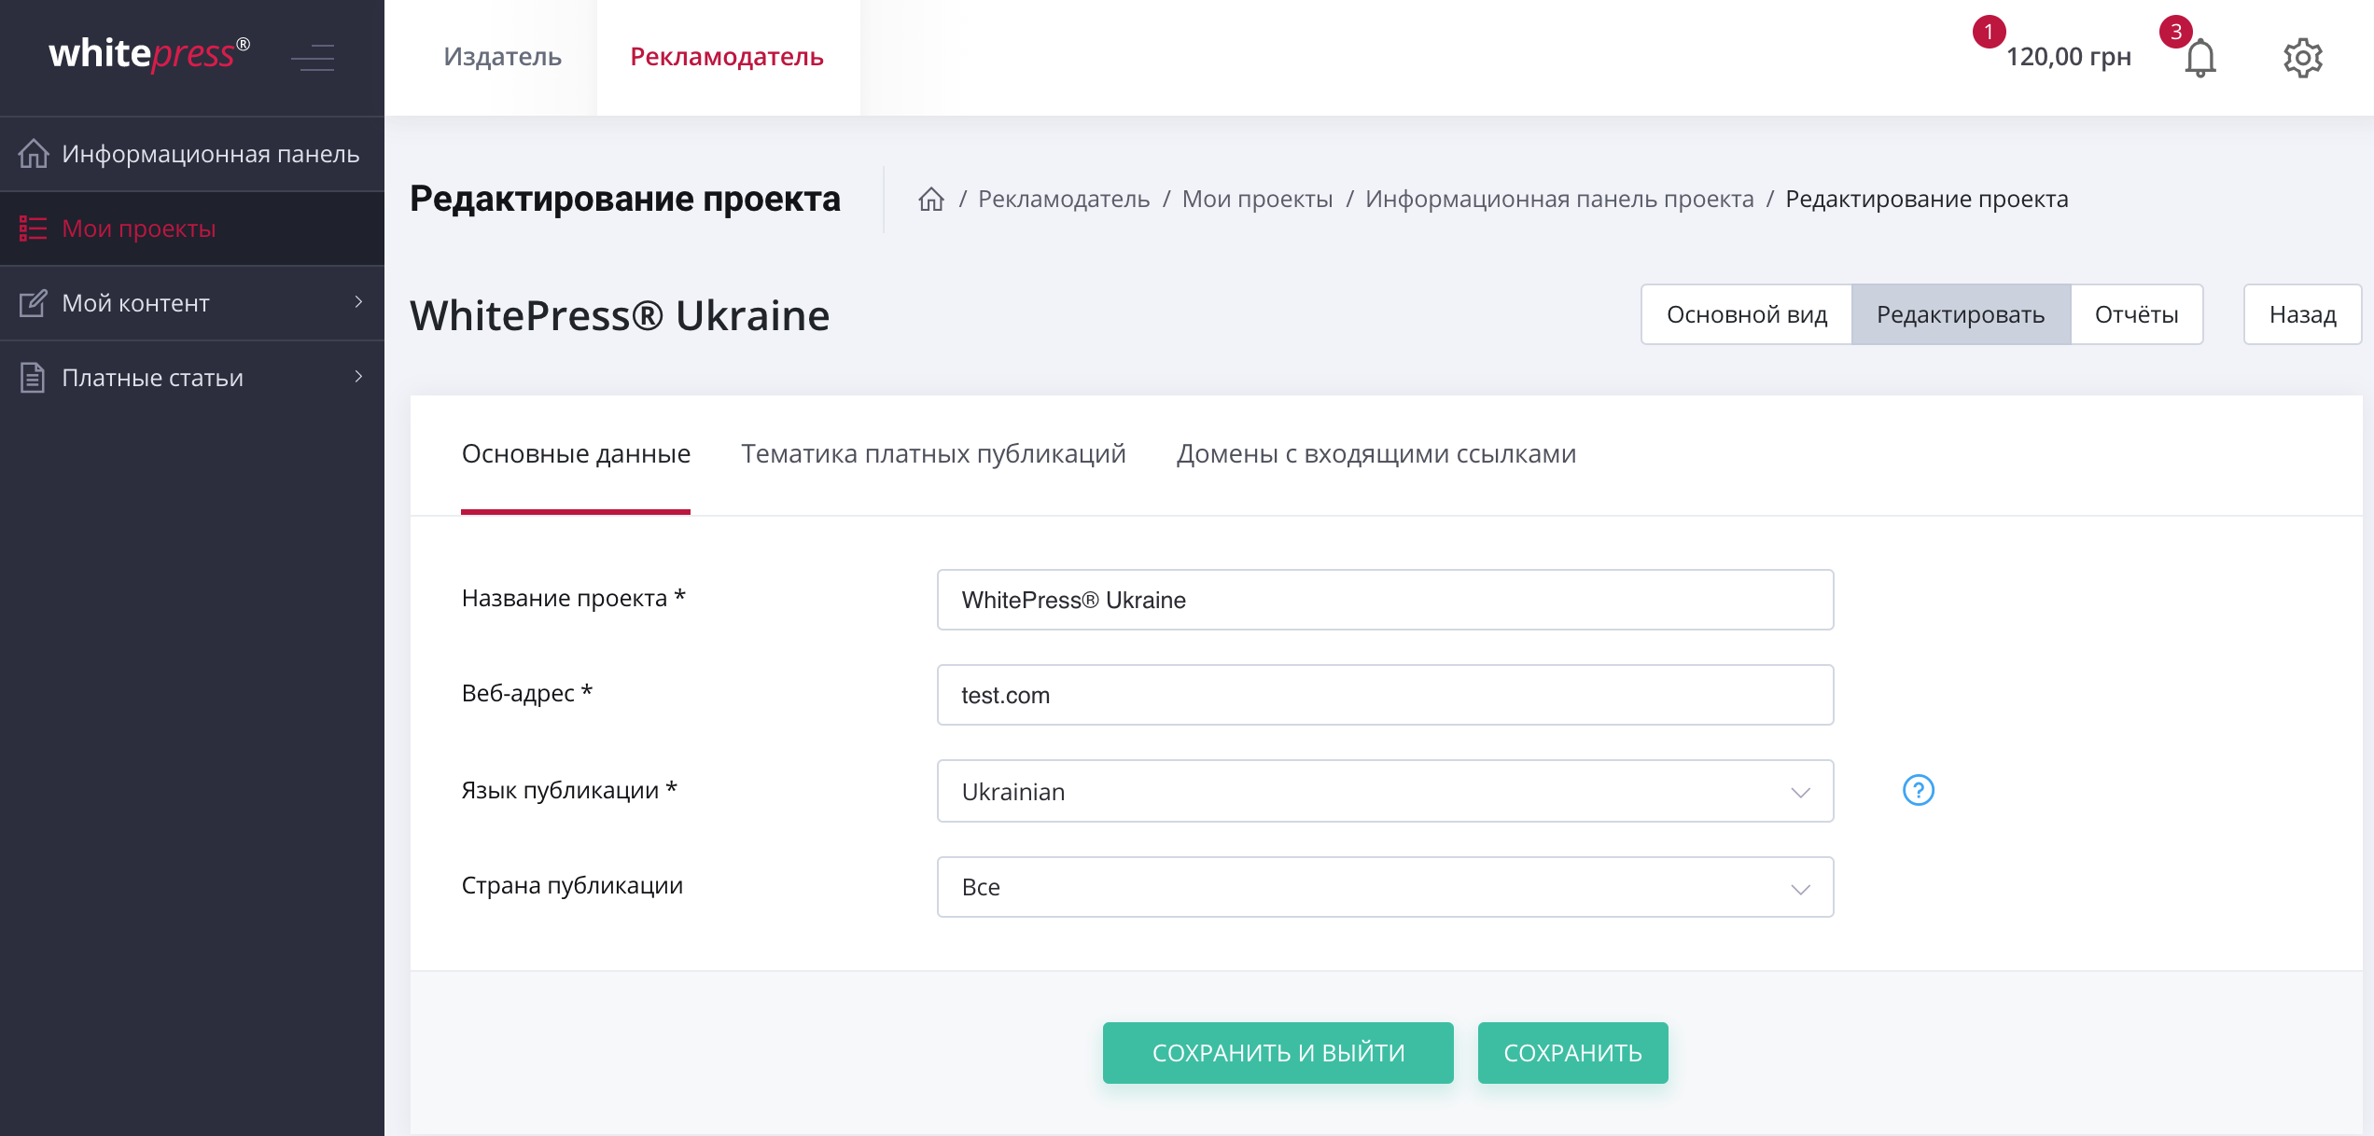Click Редактирование проекта breadcrumb text
2374x1136 pixels.
[1927, 199]
